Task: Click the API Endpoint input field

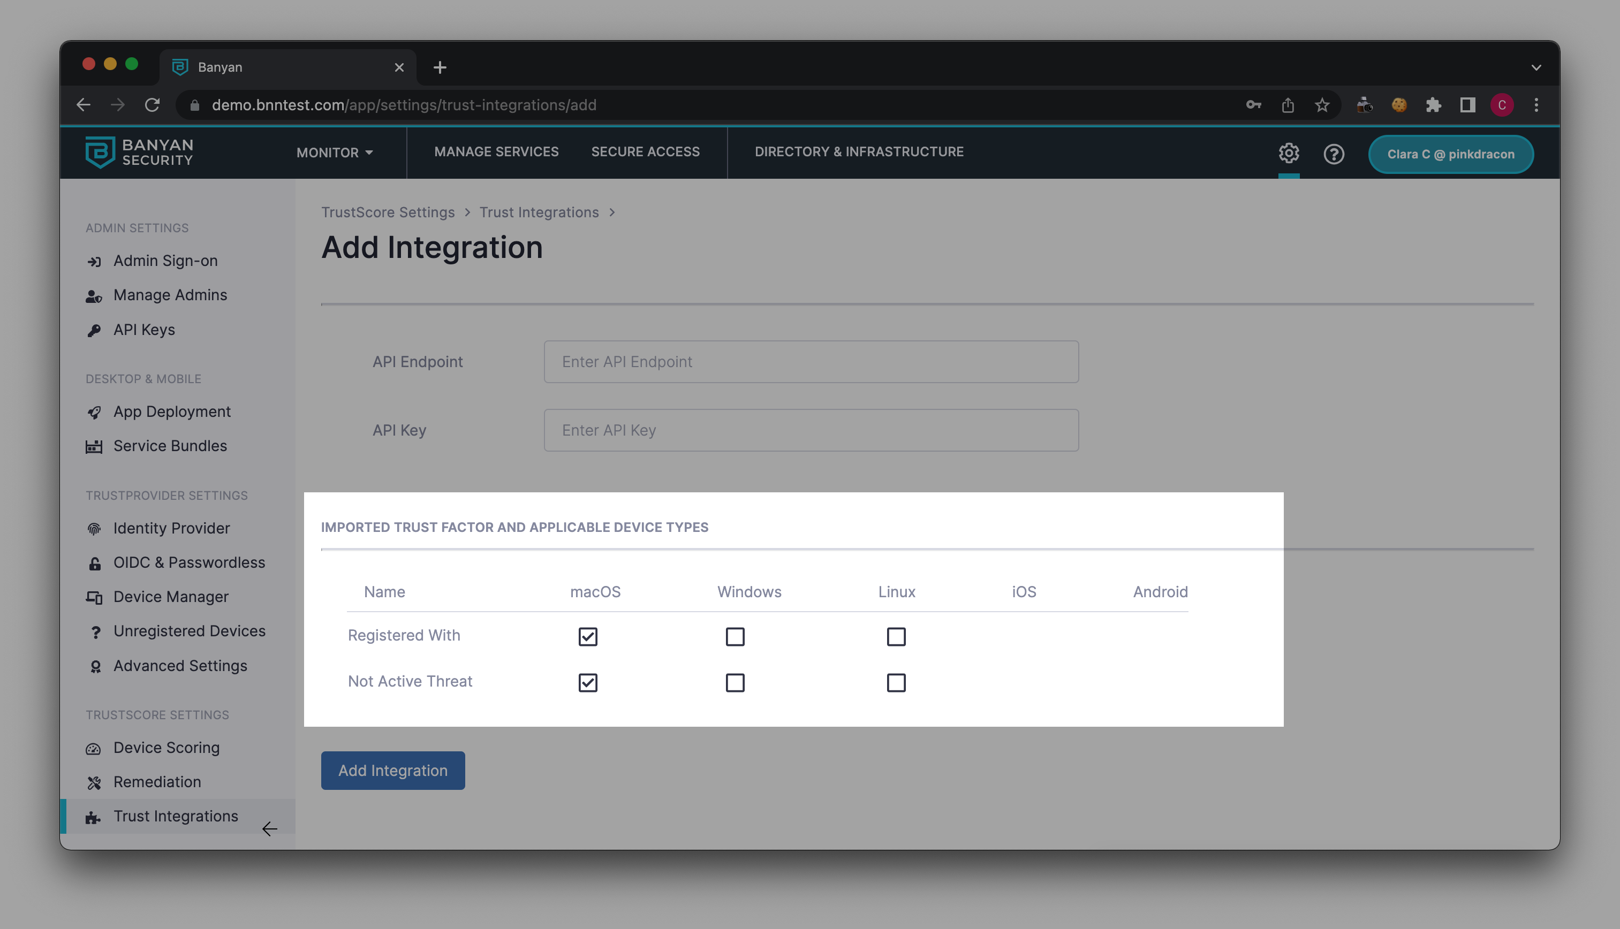Action: coord(811,362)
